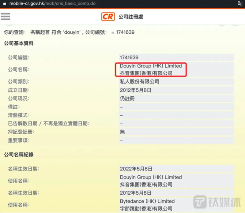This screenshot has width=245, height=213.
Task: Click the query summary text with 'douyin'
Action: tap(69, 32)
